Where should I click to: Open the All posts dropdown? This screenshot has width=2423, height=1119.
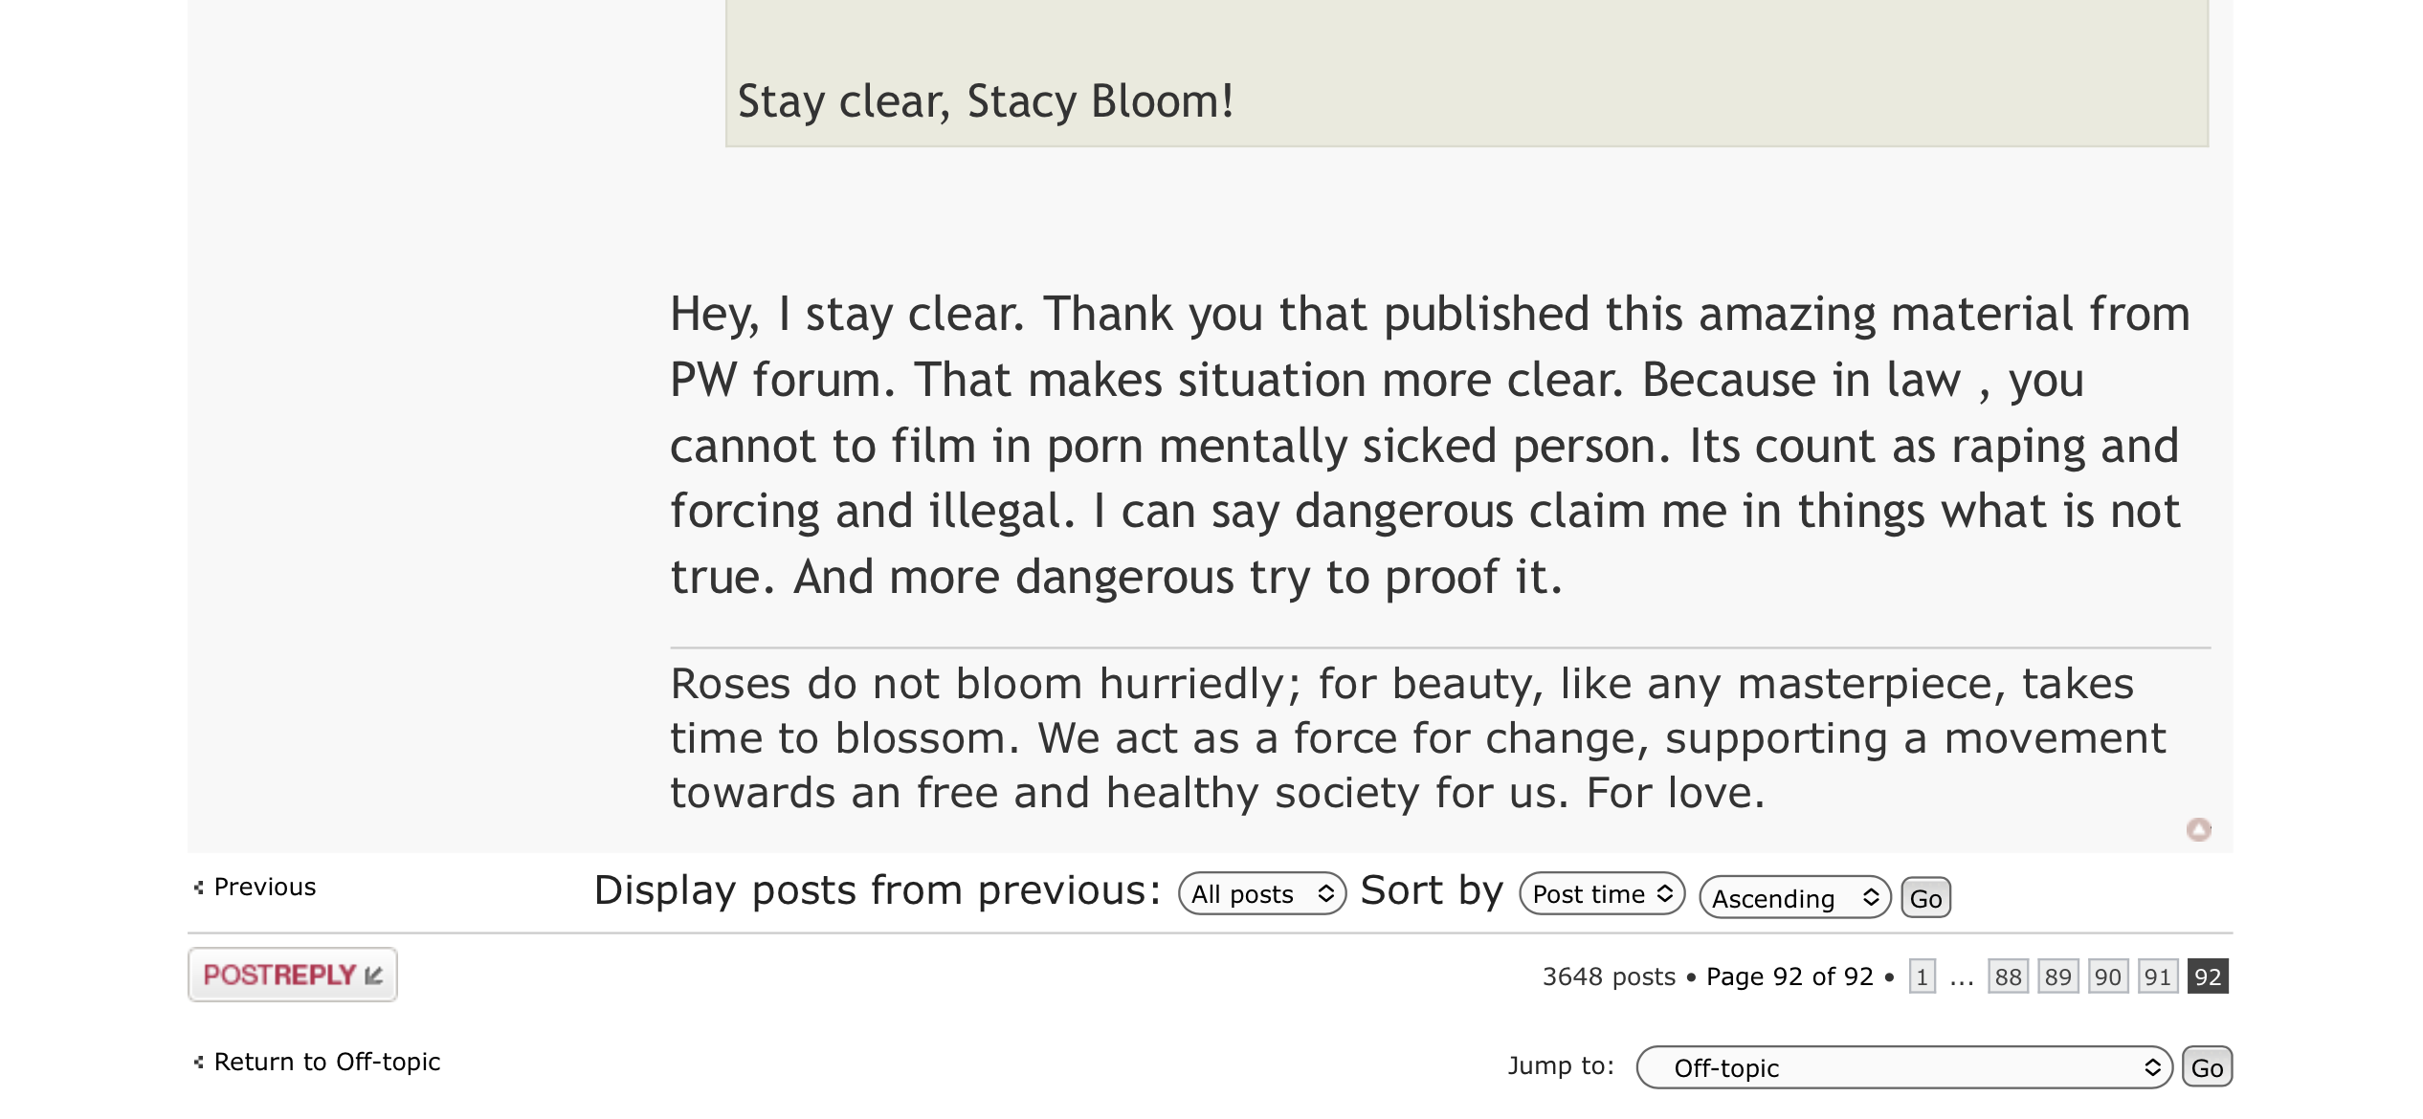pos(1261,894)
